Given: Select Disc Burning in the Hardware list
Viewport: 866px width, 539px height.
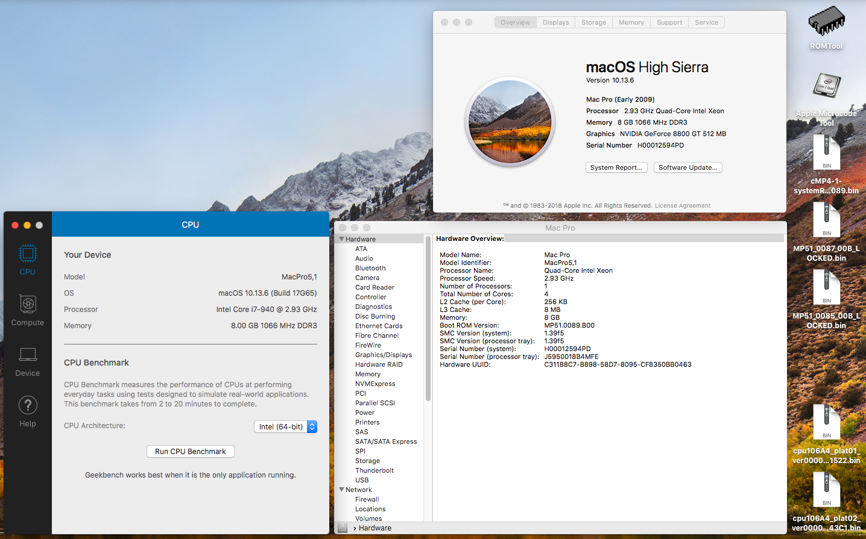Looking at the screenshot, I should [x=375, y=316].
